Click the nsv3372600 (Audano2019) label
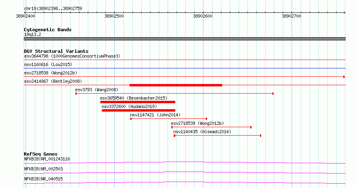 click(129, 106)
